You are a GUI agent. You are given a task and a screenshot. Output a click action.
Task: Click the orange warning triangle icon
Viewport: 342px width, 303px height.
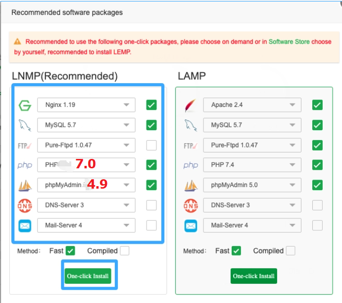click(x=17, y=42)
